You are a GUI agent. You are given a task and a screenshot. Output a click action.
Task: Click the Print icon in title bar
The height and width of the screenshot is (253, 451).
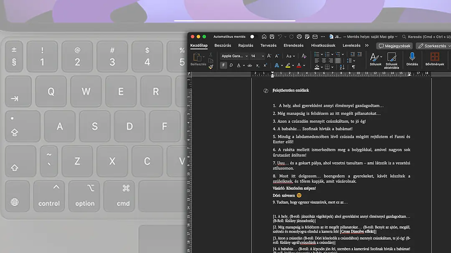pyautogui.click(x=299, y=37)
